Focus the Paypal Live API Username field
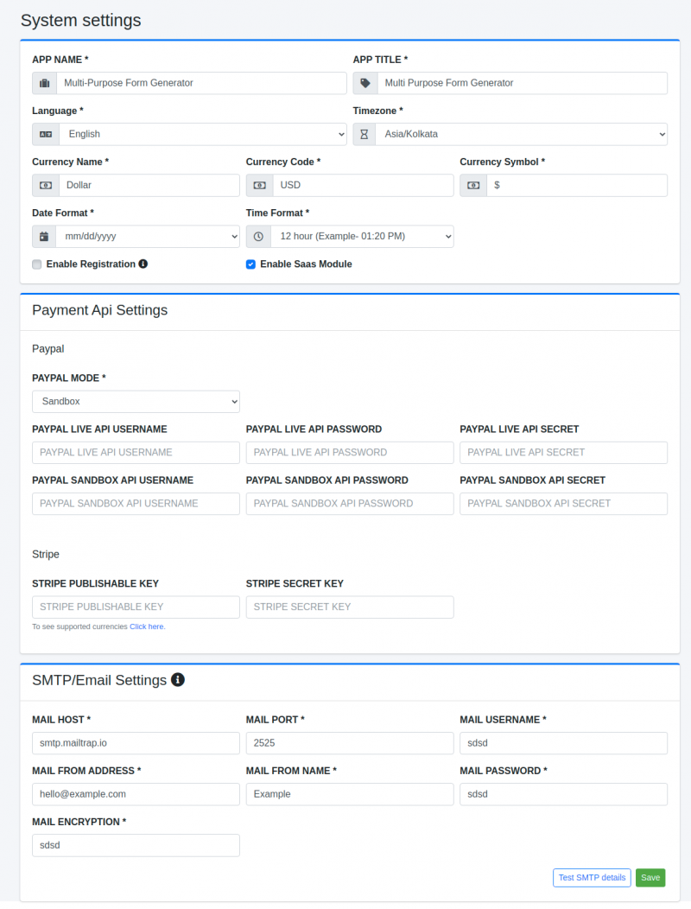Viewport: 691px width, 909px height. [x=136, y=453]
